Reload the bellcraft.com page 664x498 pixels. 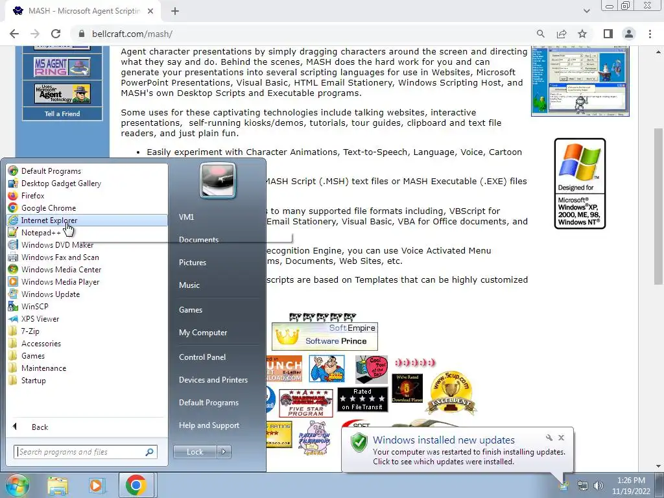pyautogui.click(x=56, y=34)
